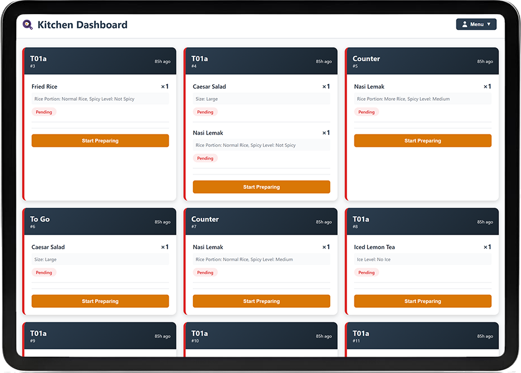The image size is (521, 373).
Task: Click Pending badge on Nasi Lemak Counter order #5
Action: pyautogui.click(x=366, y=112)
